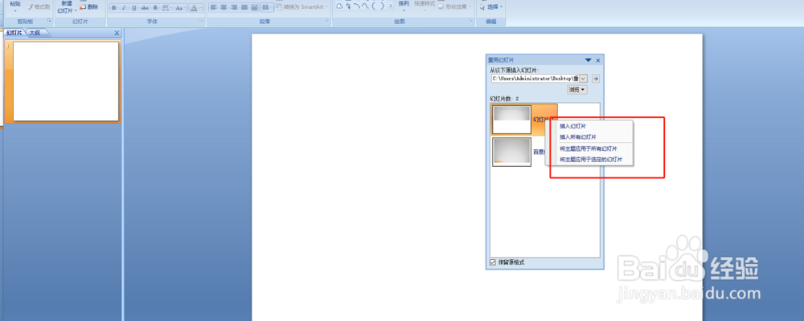Pick the left brace shape
Viewport: 804px width, 321px height.
click(373, 6)
